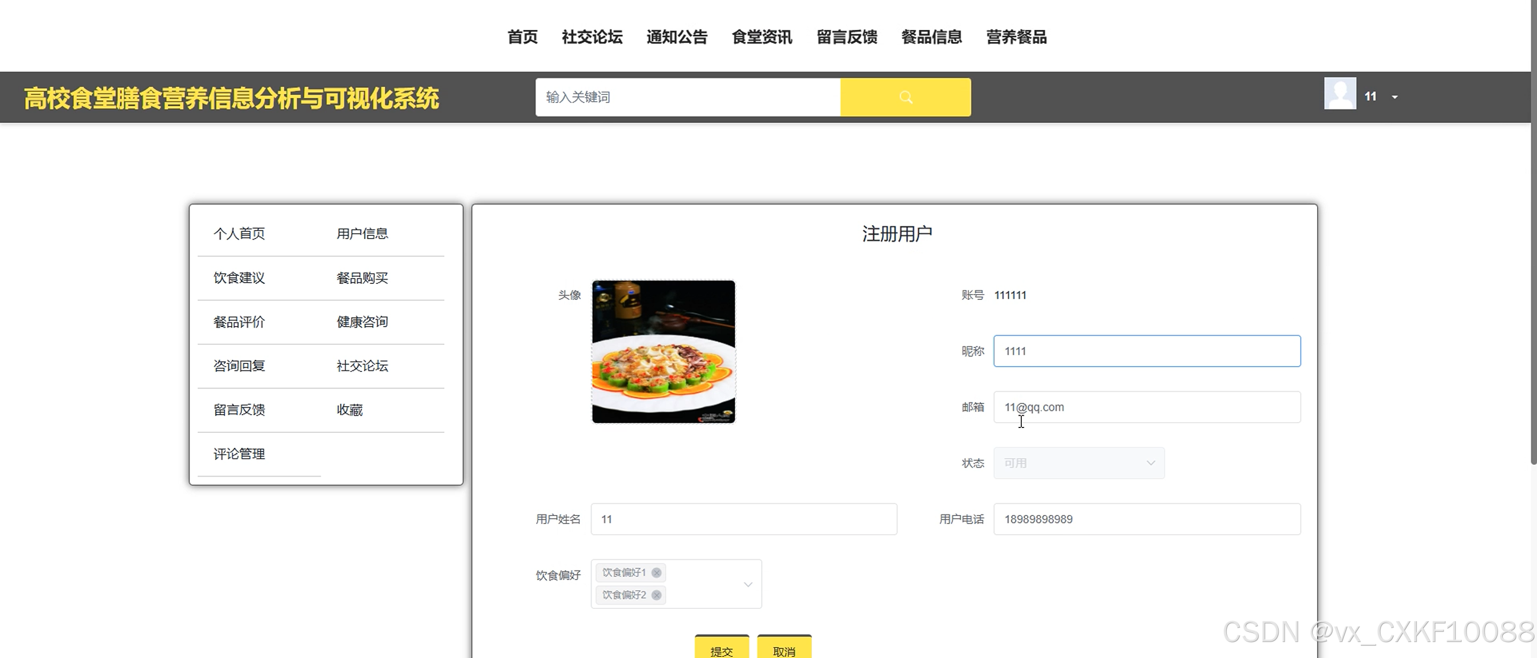The image size is (1537, 658).
Task: Click the yellow search magnifier button
Action: pos(905,97)
